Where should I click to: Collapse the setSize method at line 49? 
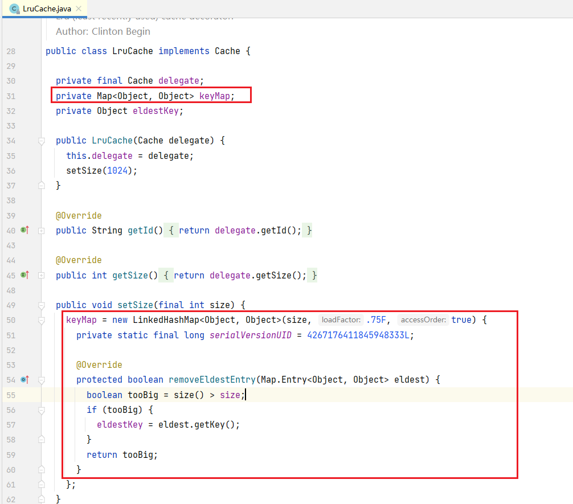tap(41, 305)
